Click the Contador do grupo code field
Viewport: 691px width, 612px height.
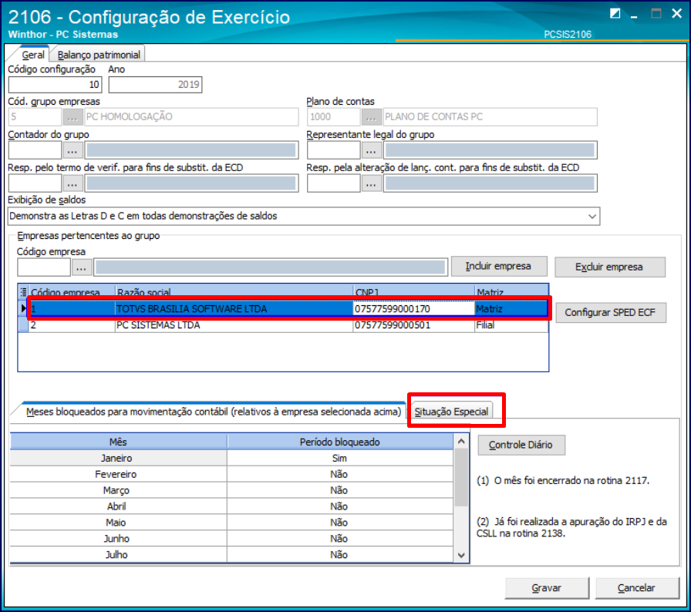(35, 150)
